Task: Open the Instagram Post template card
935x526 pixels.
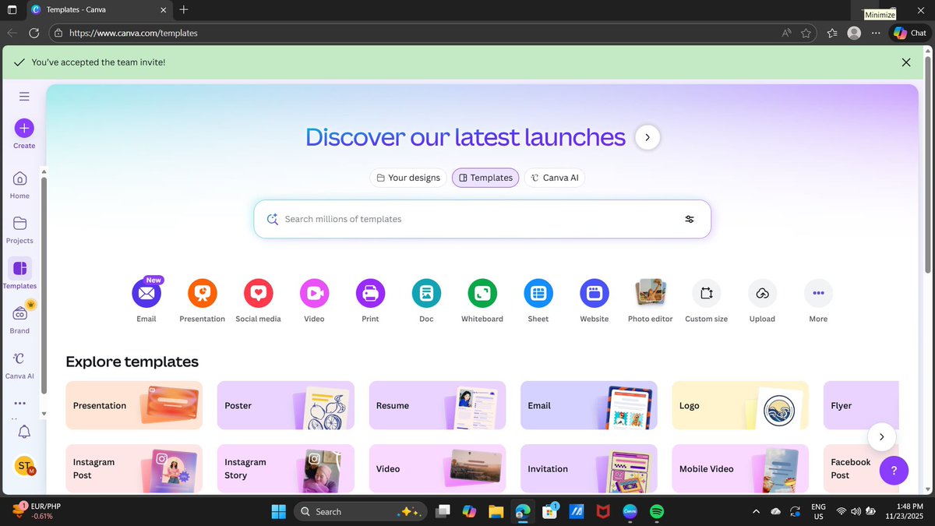Action: (x=134, y=468)
